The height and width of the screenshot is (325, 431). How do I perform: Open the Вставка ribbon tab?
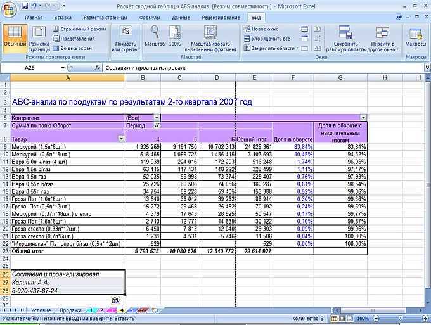[63, 18]
